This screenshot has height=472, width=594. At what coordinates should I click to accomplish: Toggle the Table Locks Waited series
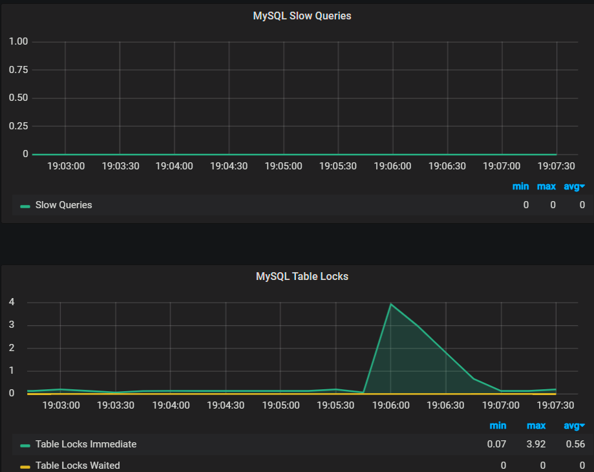pyautogui.click(x=78, y=465)
